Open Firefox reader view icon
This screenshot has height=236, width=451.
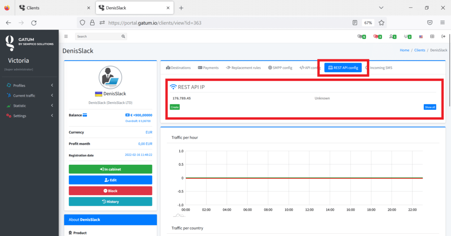355,23
